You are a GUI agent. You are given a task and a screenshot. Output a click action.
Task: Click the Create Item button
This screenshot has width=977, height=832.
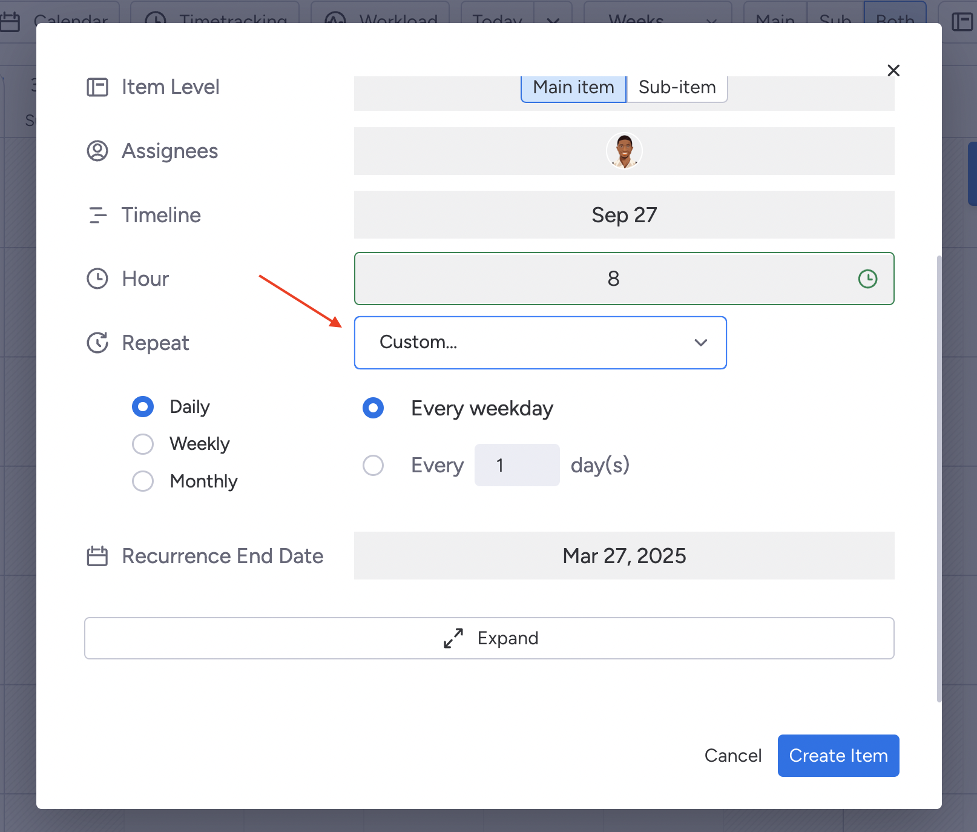pyautogui.click(x=838, y=756)
